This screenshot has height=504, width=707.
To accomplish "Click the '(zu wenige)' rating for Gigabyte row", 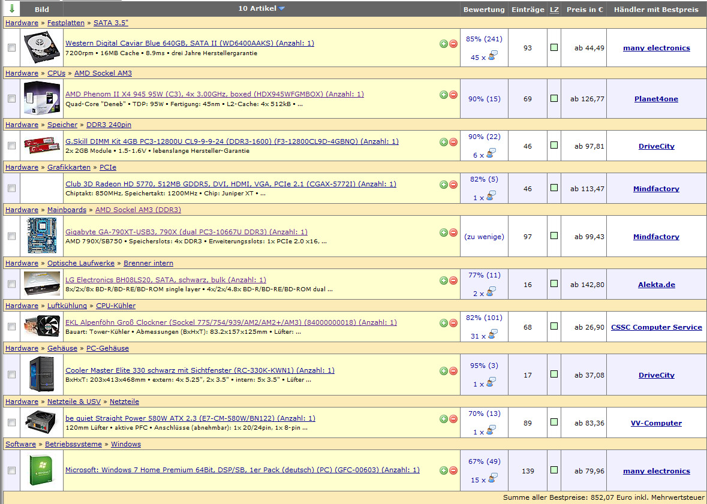I will click(x=484, y=237).
